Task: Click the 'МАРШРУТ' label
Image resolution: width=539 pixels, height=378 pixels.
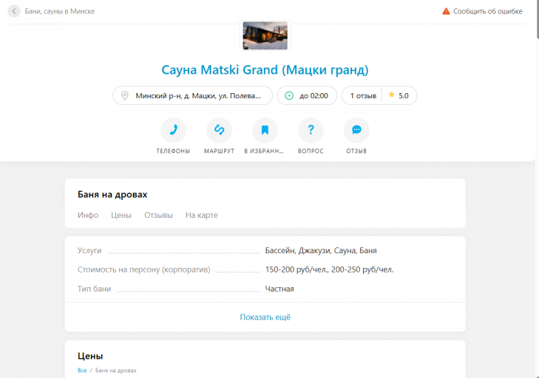Action: 219,151
